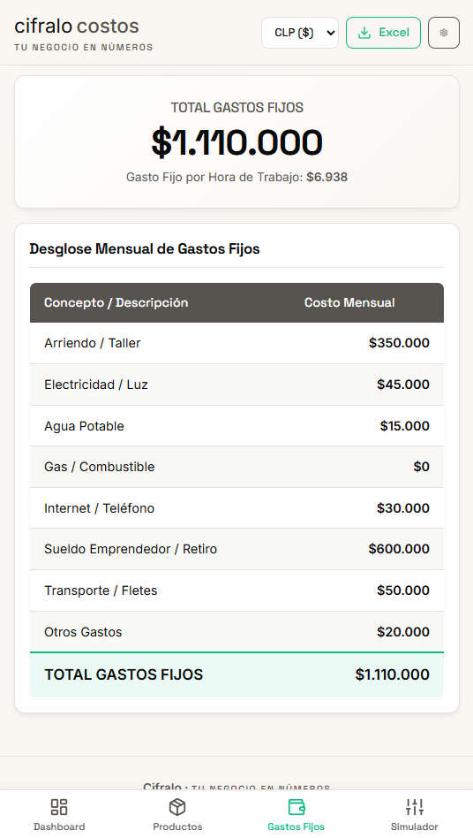This screenshot has width=473, height=838.
Task: Click the download icon on Excel button
Action: (364, 33)
